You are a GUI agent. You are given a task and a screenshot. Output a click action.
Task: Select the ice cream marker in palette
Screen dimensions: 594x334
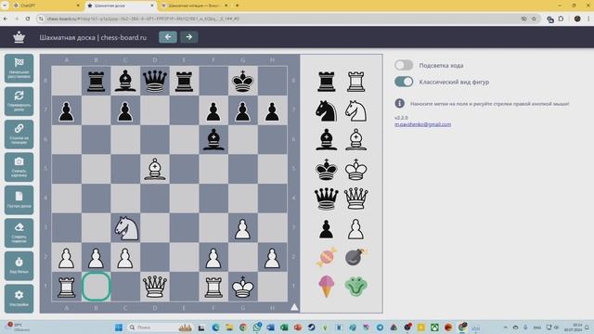tap(326, 286)
